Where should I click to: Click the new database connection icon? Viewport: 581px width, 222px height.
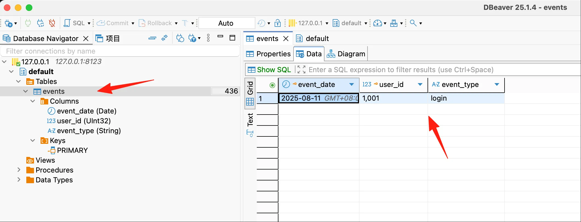pos(8,23)
